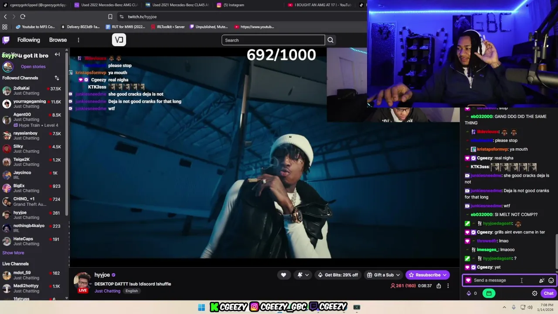Click Get Bits: 29% off button
The width and height of the screenshot is (558, 314).
[338, 275]
